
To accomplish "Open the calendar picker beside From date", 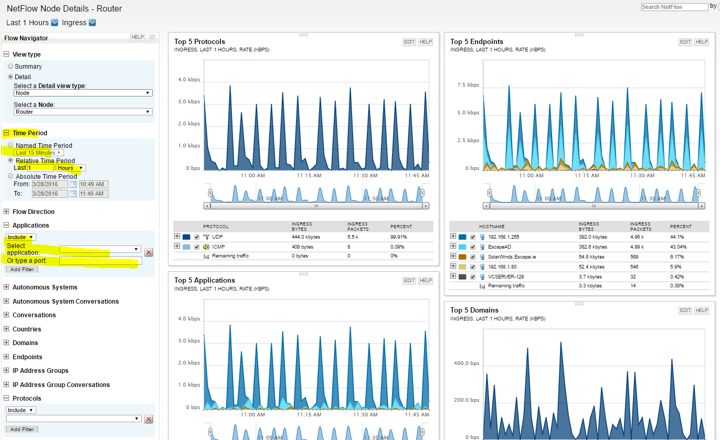I will 73,185.
